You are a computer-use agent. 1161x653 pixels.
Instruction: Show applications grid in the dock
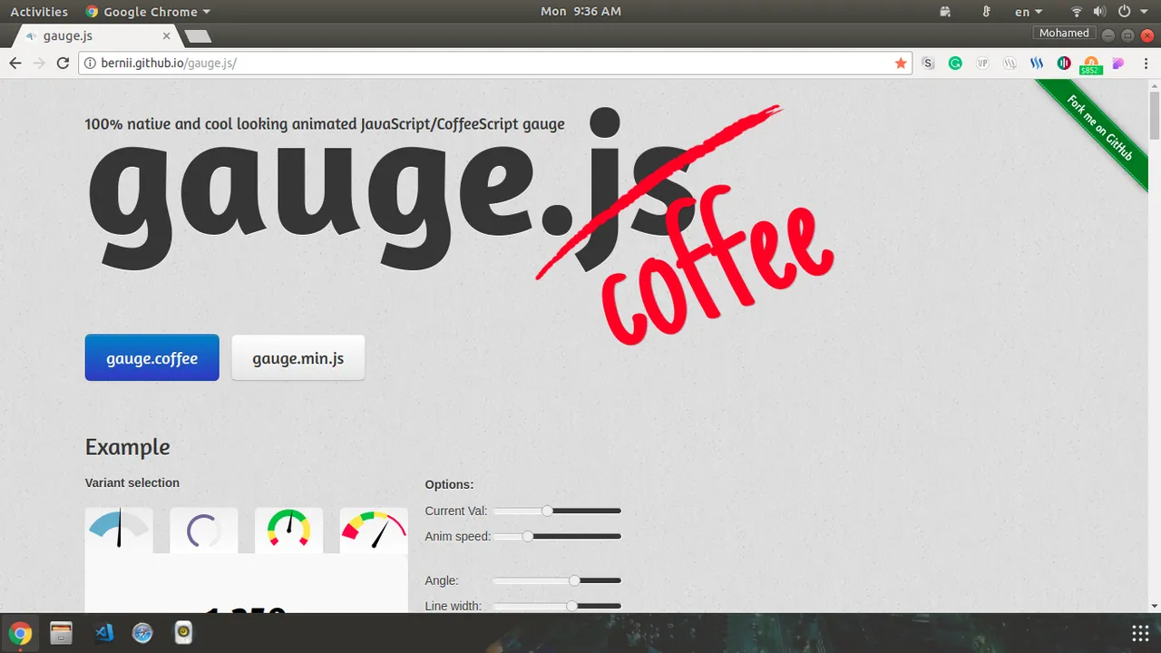point(1140,633)
